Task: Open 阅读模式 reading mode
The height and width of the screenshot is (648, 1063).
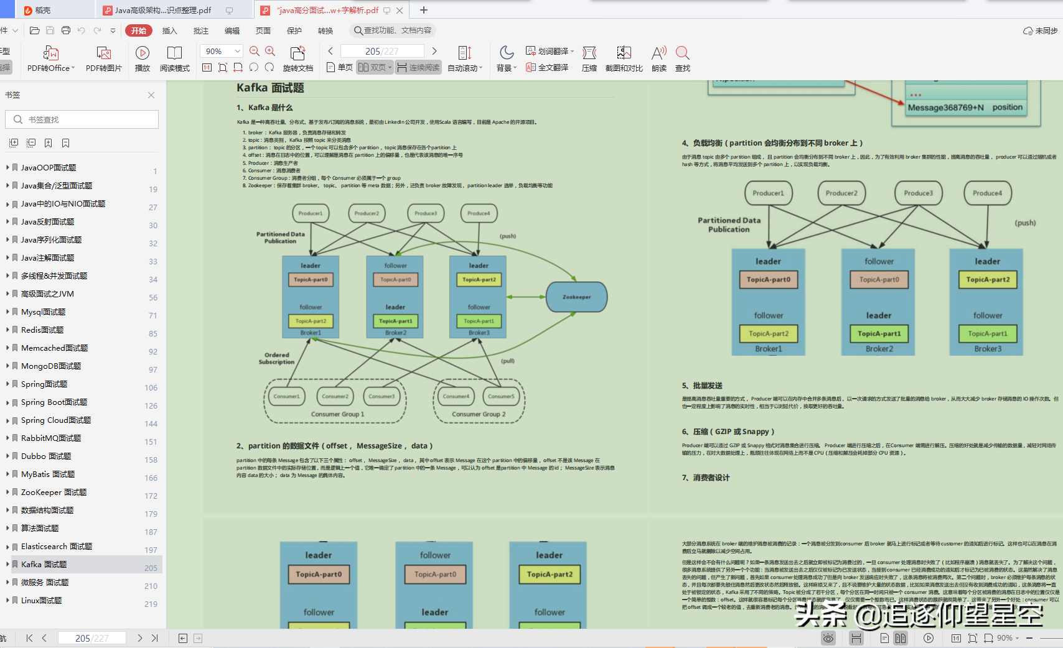Action: [175, 53]
